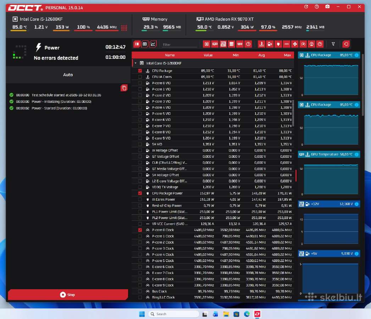The height and width of the screenshot is (319, 371).
Task: Toggle the temperature sensor type filter
Action: (x=261, y=44)
